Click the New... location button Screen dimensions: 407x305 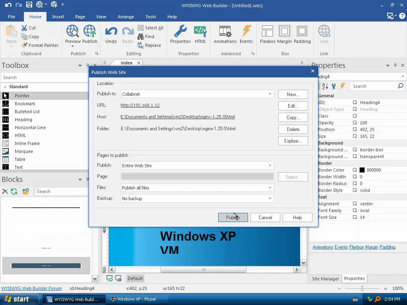[x=293, y=95]
